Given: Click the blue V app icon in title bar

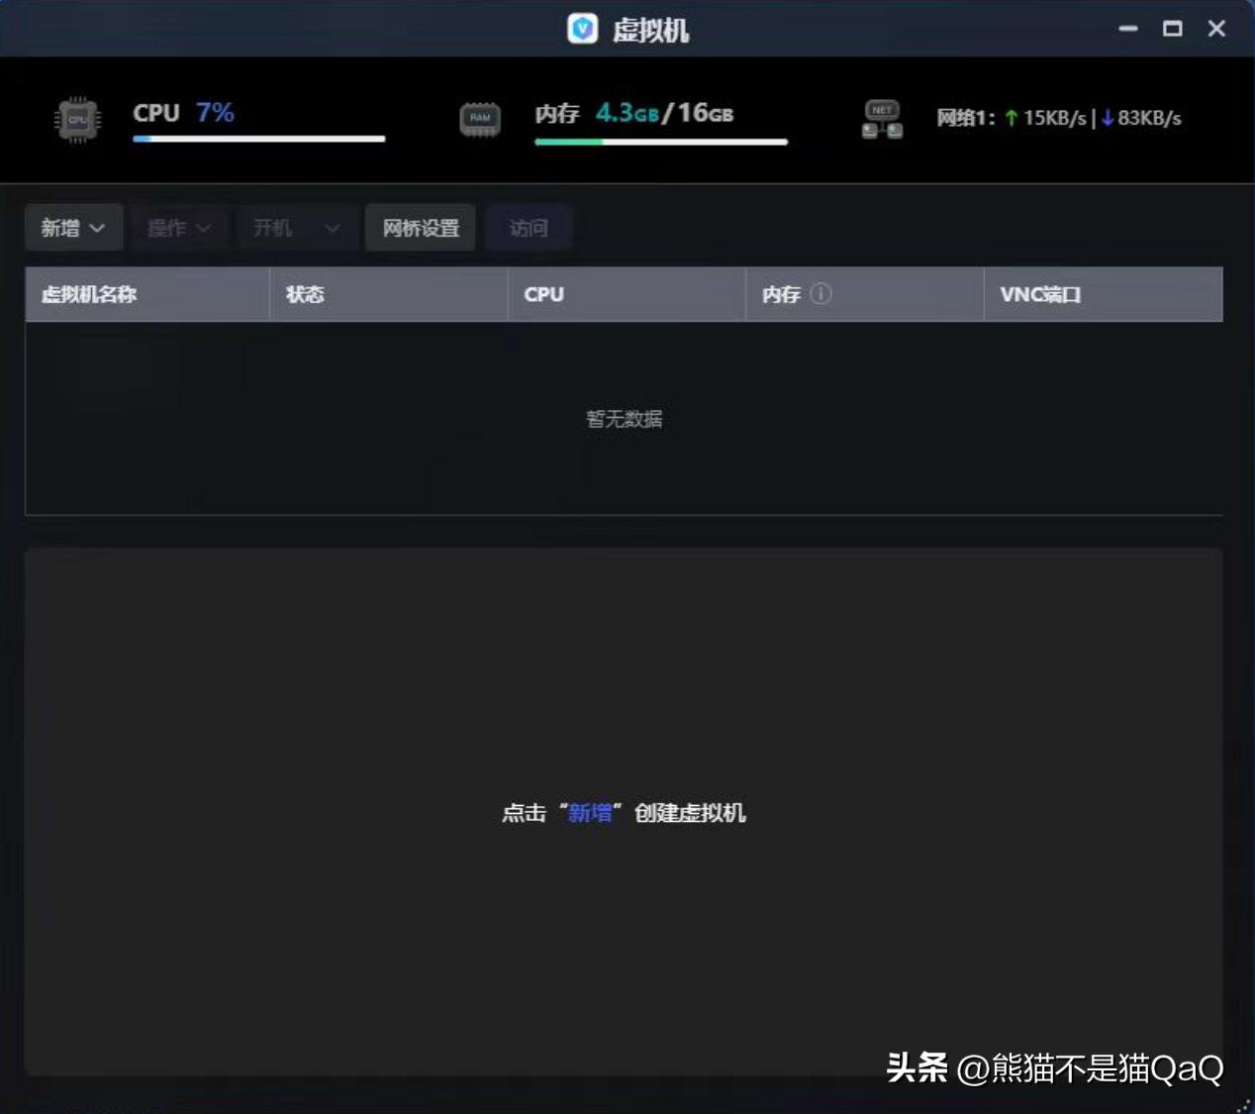Looking at the screenshot, I should [x=583, y=29].
